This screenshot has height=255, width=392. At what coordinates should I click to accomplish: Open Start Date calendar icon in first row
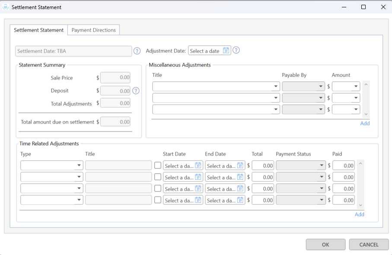click(x=198, y=166)
